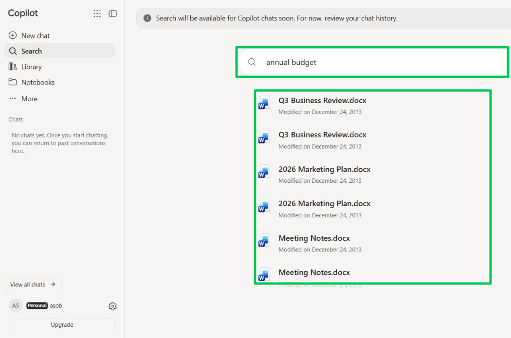The height and width of the screenshot is (338, 511).
Task: Open the Library section
Action: 60,67
